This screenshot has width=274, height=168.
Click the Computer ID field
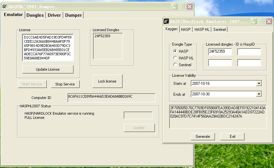[x=111, y=98]
